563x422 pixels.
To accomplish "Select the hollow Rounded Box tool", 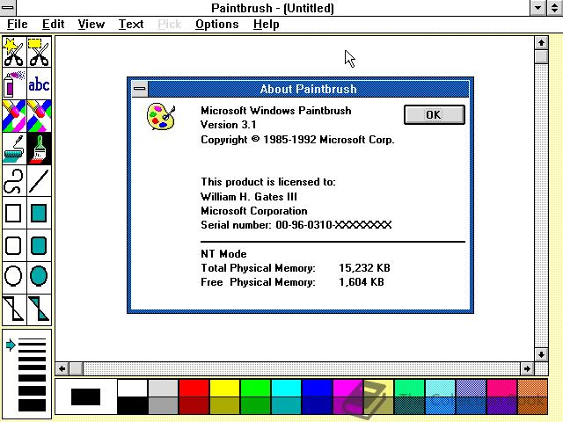I will pos(14,245).
